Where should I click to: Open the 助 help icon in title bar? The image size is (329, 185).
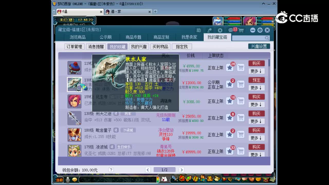198,30
